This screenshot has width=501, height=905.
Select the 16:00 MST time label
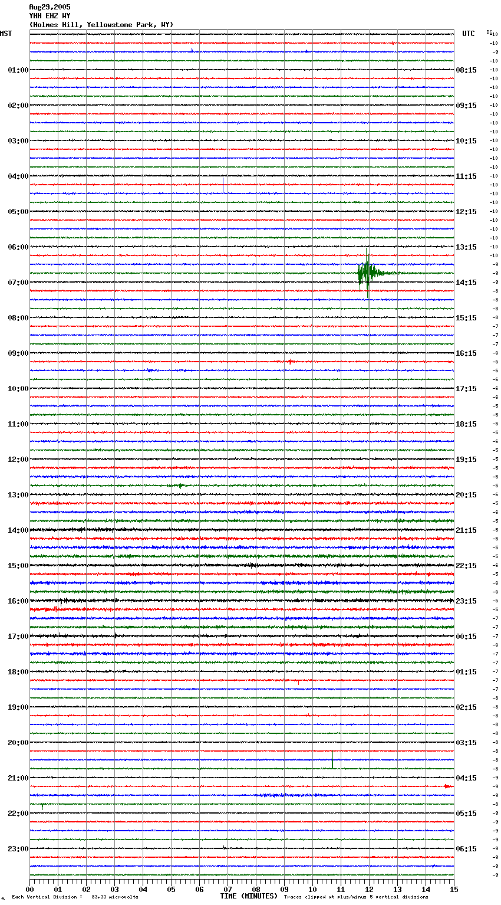pos(18,601)
